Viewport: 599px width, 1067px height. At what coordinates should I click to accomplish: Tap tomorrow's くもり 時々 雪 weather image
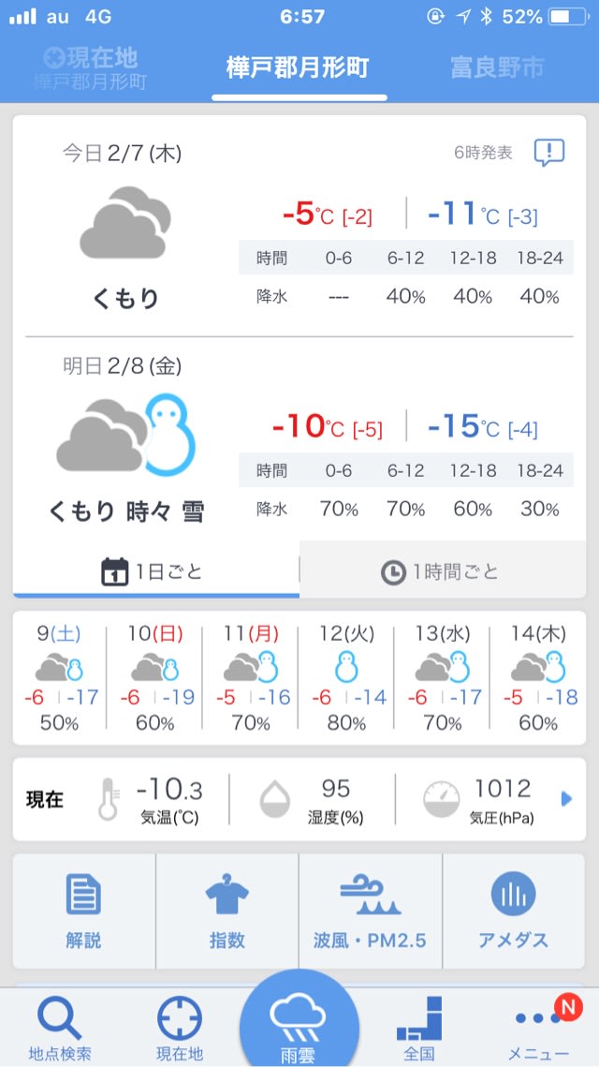(x=126, y=436)
